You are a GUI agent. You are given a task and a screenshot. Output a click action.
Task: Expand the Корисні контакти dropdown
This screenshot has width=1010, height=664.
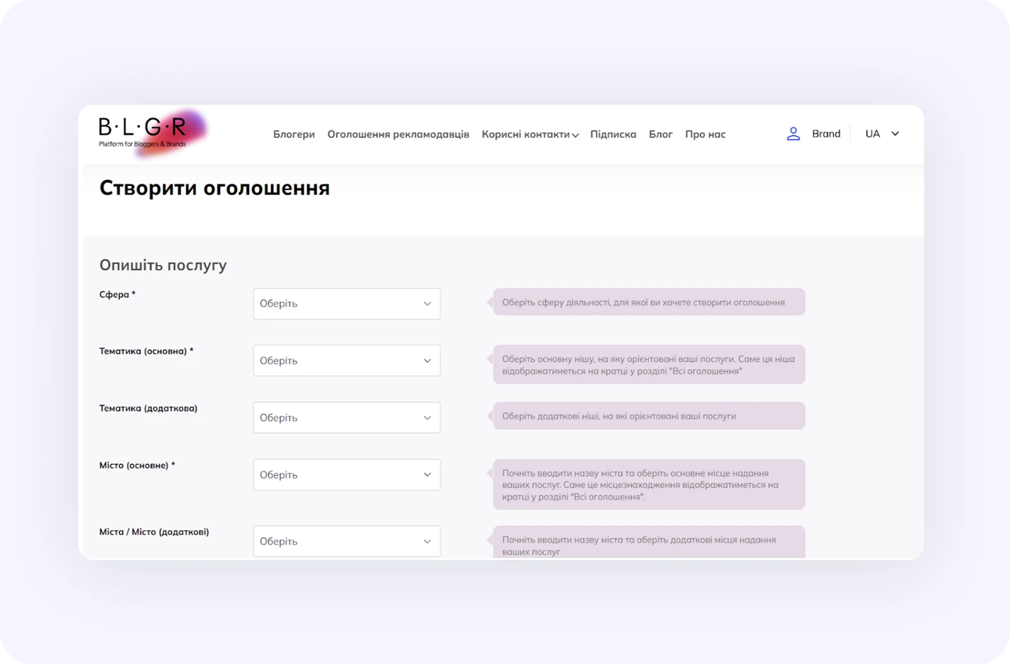(x=530, y=135)
